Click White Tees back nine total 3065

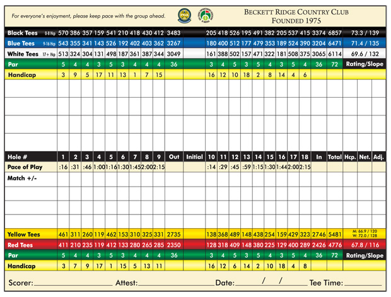pyautogui.click(x=319, y=54)
